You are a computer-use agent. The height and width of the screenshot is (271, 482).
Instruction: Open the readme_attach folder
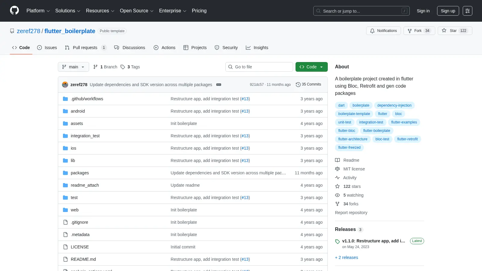click(x=85, y=185)
